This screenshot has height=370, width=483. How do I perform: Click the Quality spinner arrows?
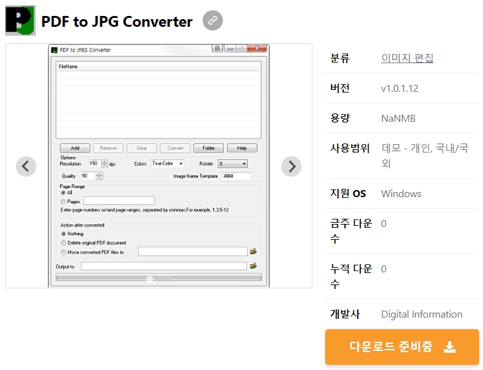99,176
